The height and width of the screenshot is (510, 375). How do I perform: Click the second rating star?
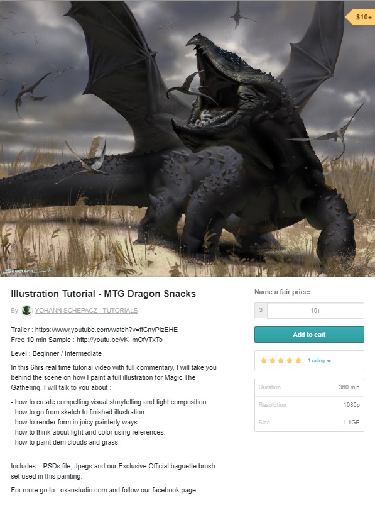tap(273, 360)
